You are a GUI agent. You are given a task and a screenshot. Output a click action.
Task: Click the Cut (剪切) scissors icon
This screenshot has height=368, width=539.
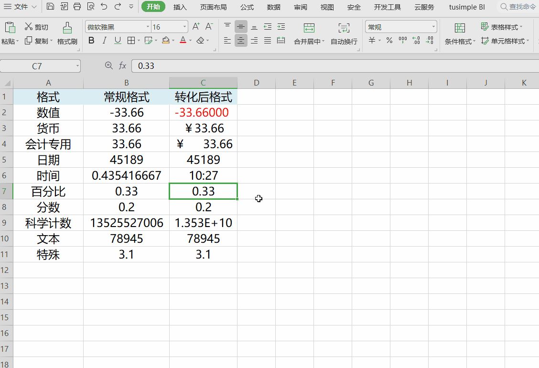pyautogui.click(x=29, y=27)
